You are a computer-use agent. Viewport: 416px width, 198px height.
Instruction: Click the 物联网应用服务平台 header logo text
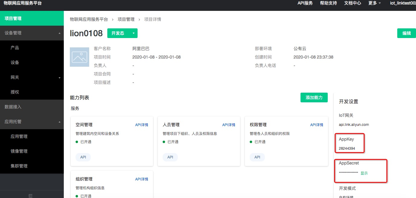[x=23, y=3]
